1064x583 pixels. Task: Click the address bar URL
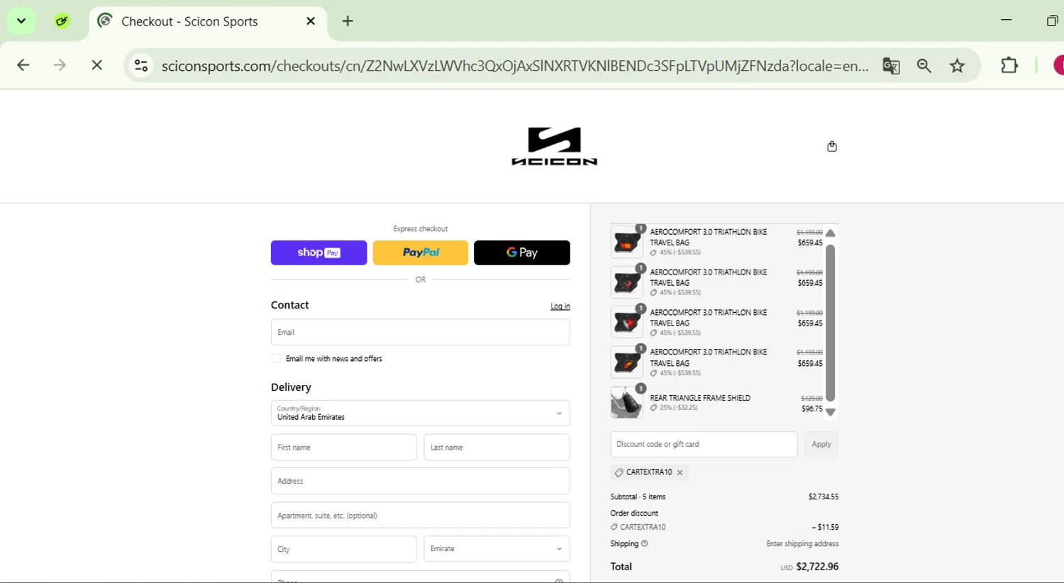(x=514, y=66)
